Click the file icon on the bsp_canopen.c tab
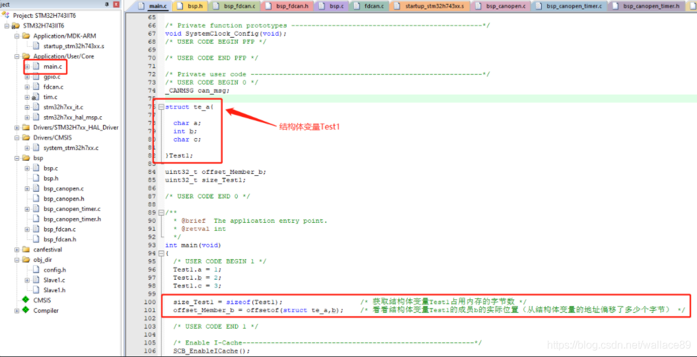The height and width of the screenshot is (357, 697). tap(478, 6)
